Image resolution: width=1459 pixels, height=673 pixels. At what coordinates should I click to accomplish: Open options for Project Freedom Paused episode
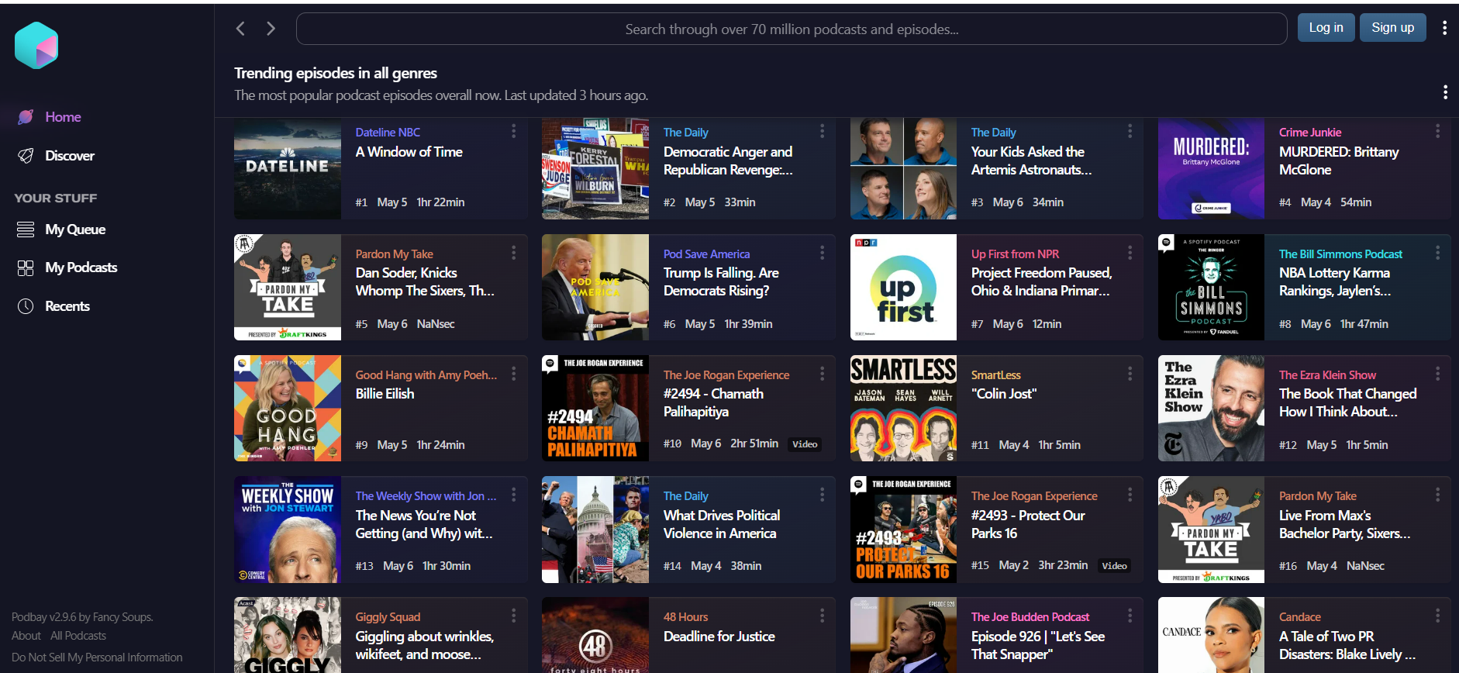[1130, 253]
